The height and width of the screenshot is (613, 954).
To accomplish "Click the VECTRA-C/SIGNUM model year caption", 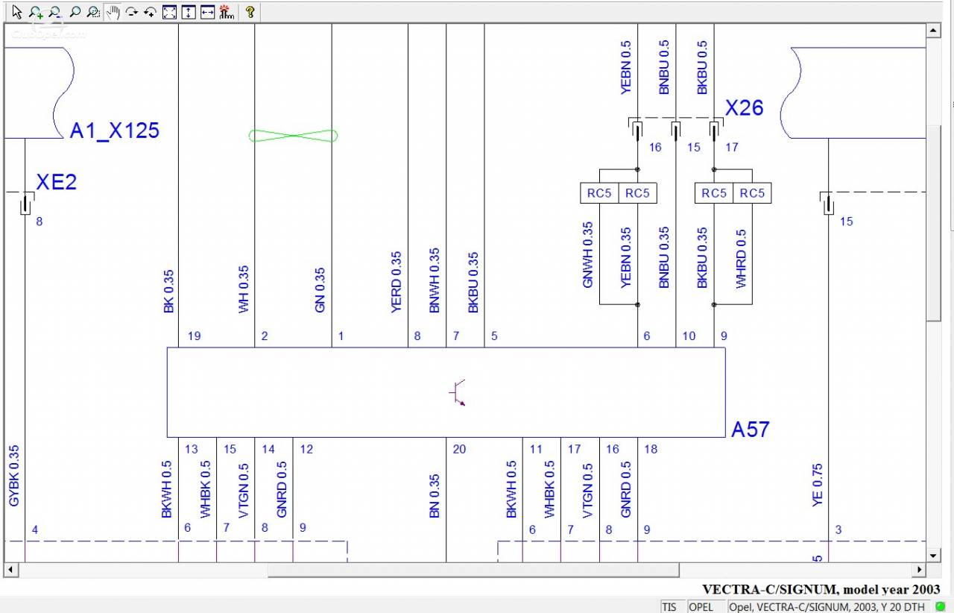I will (821, 589).
